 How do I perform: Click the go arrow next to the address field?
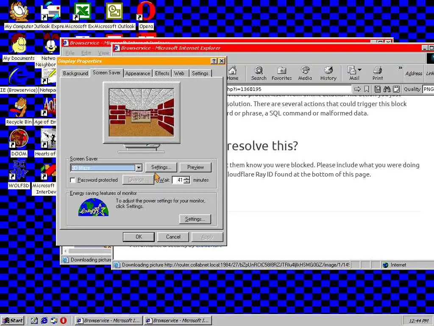[x=357, y=89]
